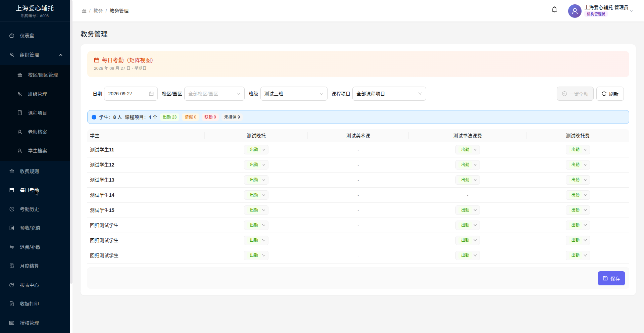Click the notification bell icon

[554, 10]
